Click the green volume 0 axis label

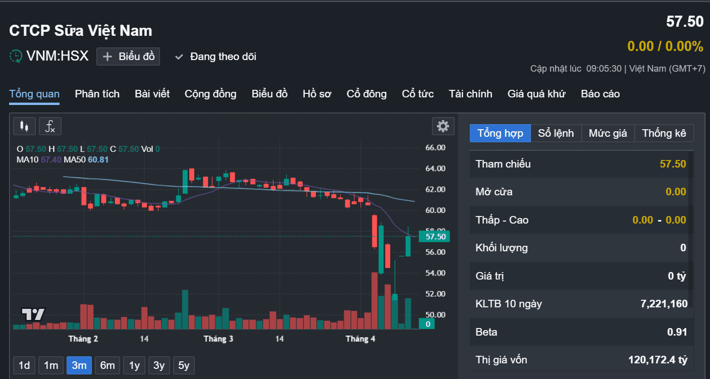(428, 324)
